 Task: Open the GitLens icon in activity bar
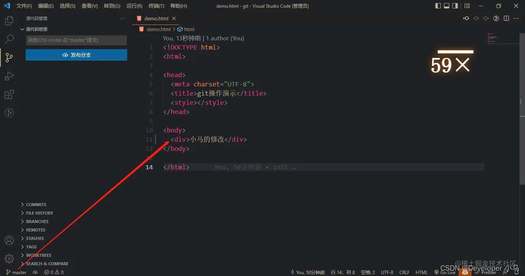click(9, 113)
